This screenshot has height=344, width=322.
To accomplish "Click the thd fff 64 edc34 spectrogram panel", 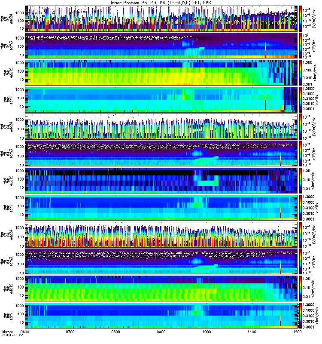I will 161,126.
